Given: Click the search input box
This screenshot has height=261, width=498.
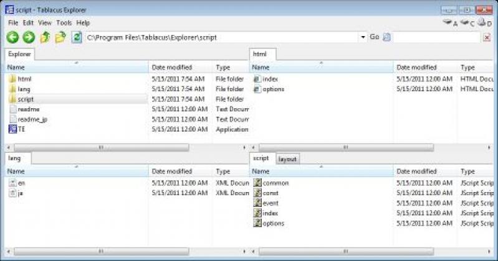Looking at the screenshot, I should [437, 37].
